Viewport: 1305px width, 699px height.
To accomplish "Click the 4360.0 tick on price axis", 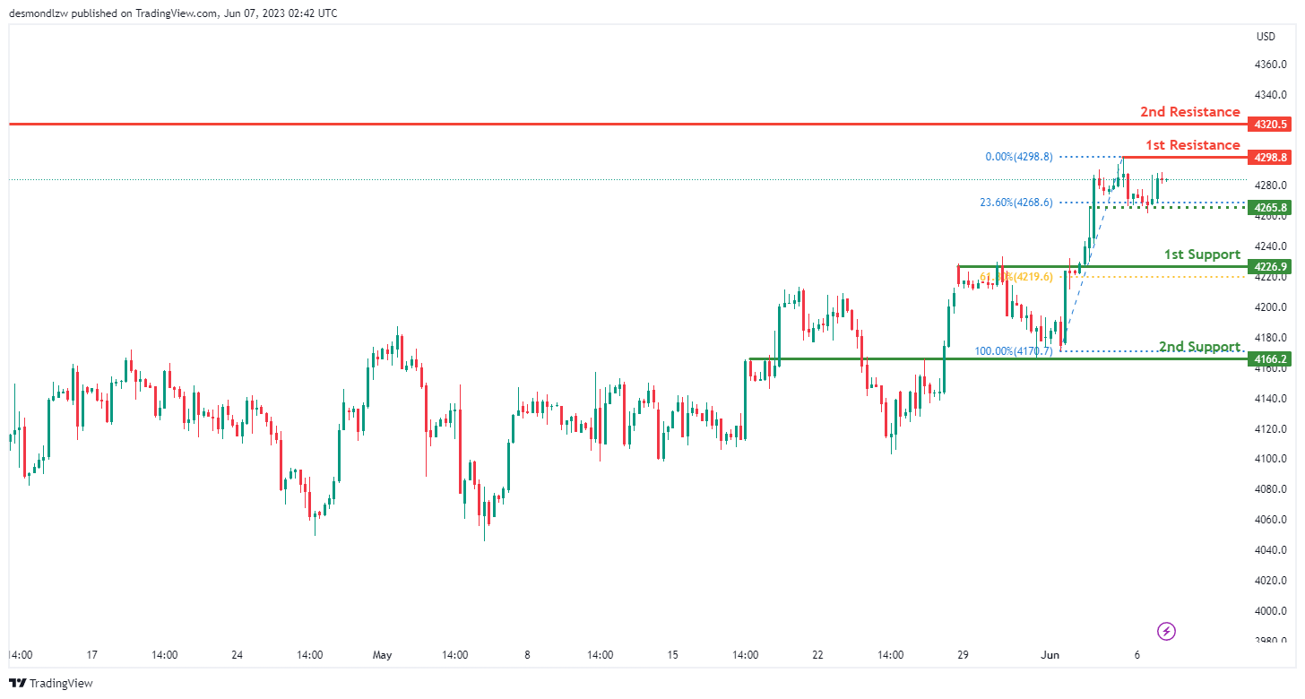I will [x=1271, y=65].
